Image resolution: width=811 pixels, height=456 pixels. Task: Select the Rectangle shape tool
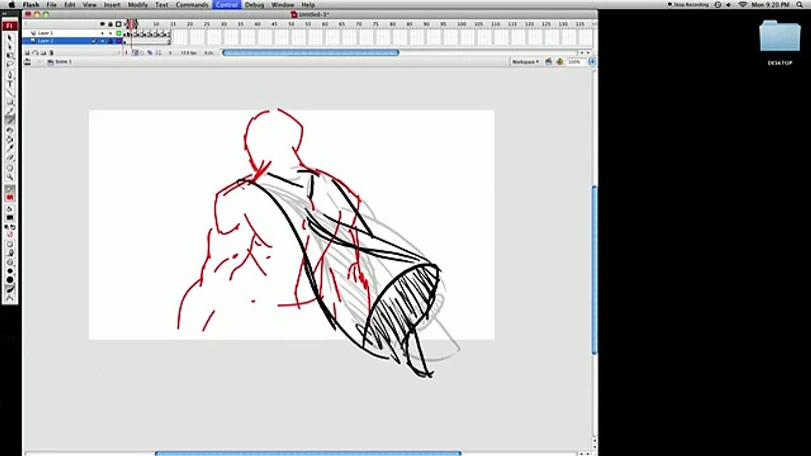tap(10, 101)
